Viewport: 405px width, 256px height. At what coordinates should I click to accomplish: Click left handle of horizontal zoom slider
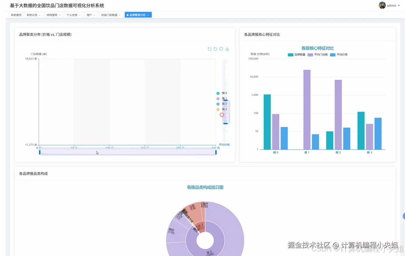[40, 152]
